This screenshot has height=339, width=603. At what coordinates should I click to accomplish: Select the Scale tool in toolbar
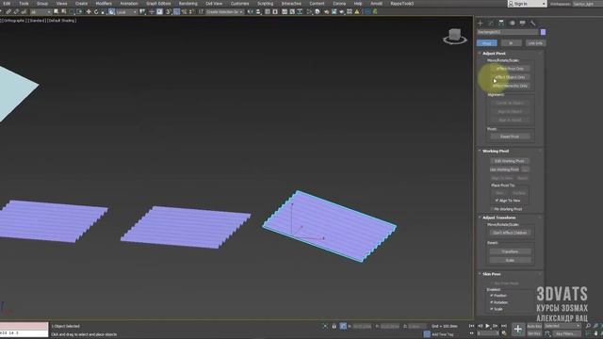[x=104, y=12]
